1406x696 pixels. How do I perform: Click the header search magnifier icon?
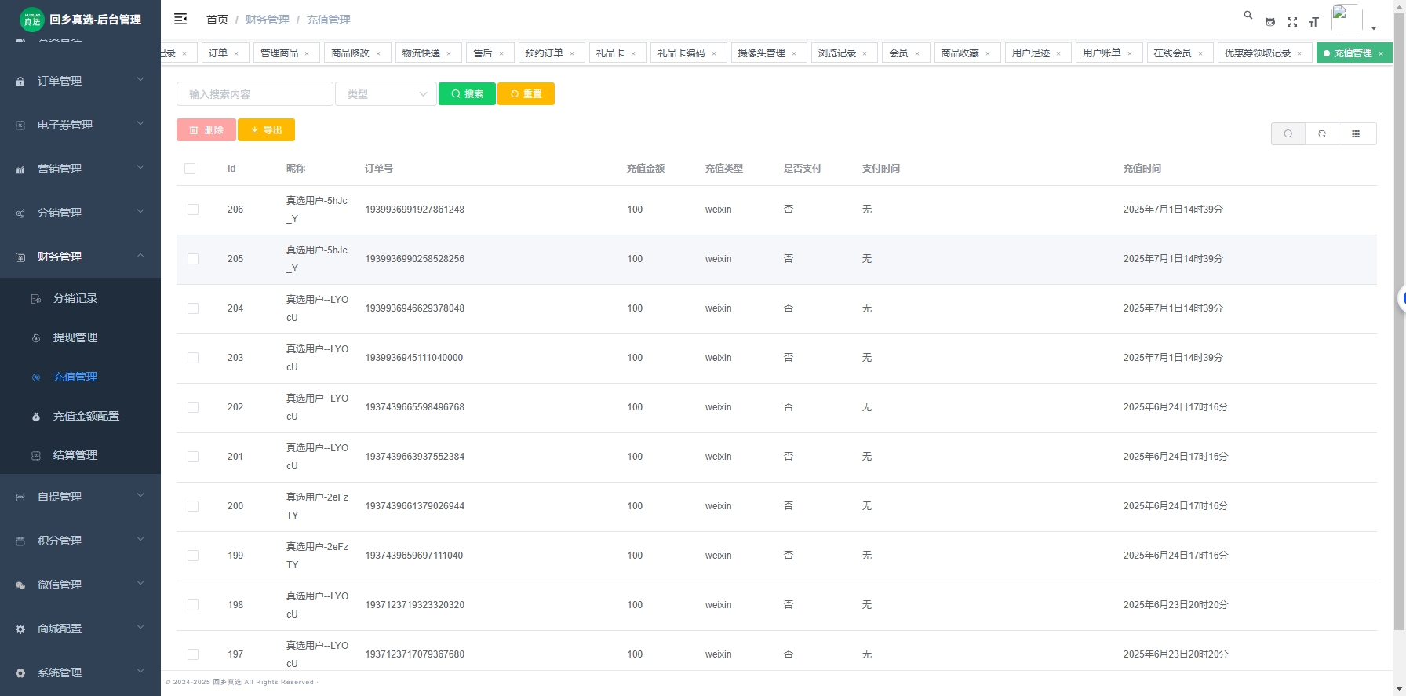pos(1248,15)
